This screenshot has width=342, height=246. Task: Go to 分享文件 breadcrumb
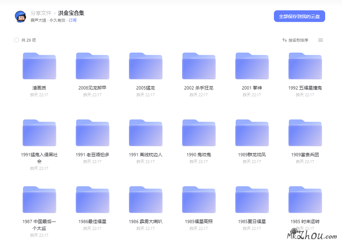click(x=41, y=13)
